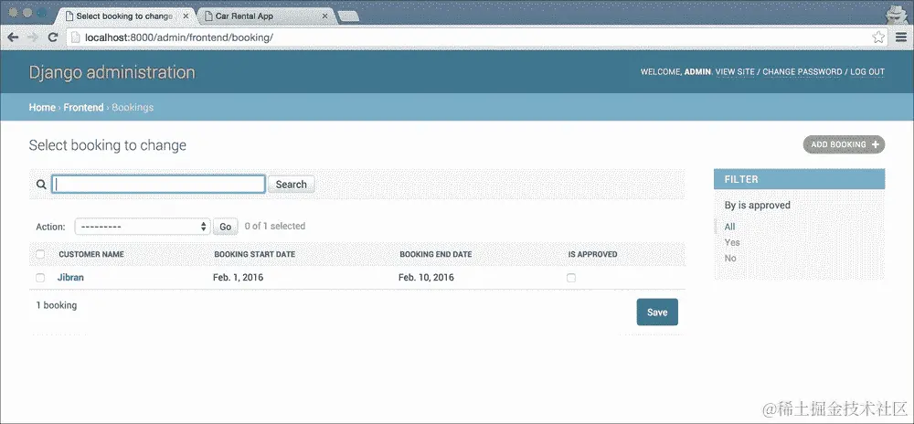Click the Feb. 10, 2016 end date
This screenshot has height=424, width=914.
point(426,277)
